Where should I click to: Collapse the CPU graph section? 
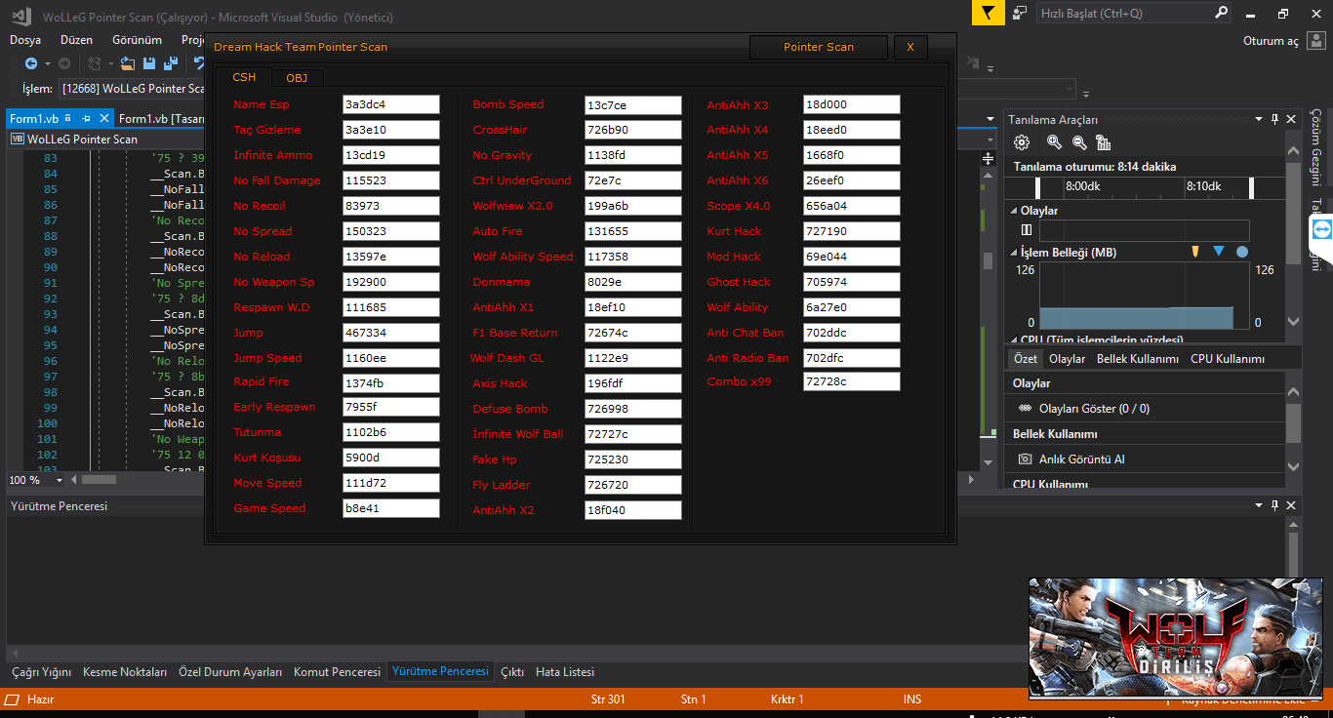click(x=1013, y=340)
